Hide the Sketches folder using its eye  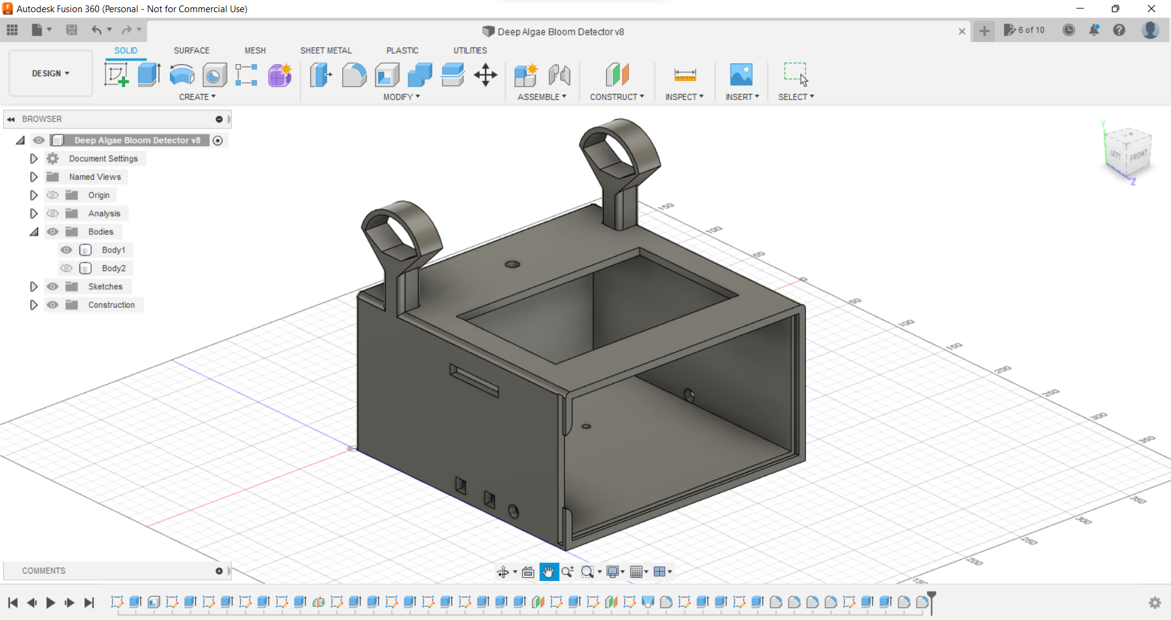53,287
